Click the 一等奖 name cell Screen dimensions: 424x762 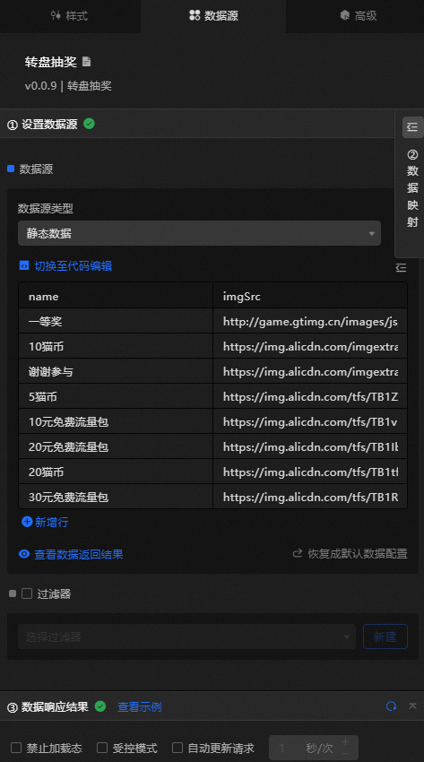pos(116,321)
